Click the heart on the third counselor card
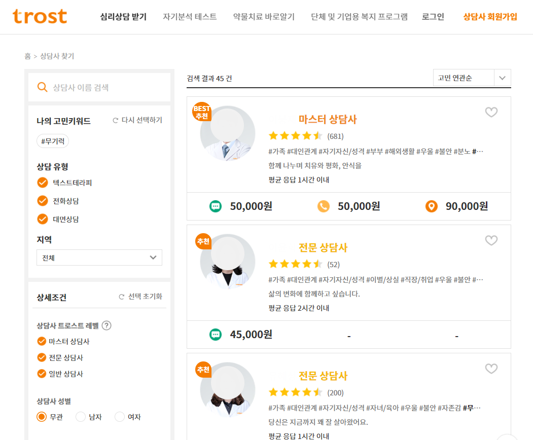The image size is (533, 440). point(491,369)
